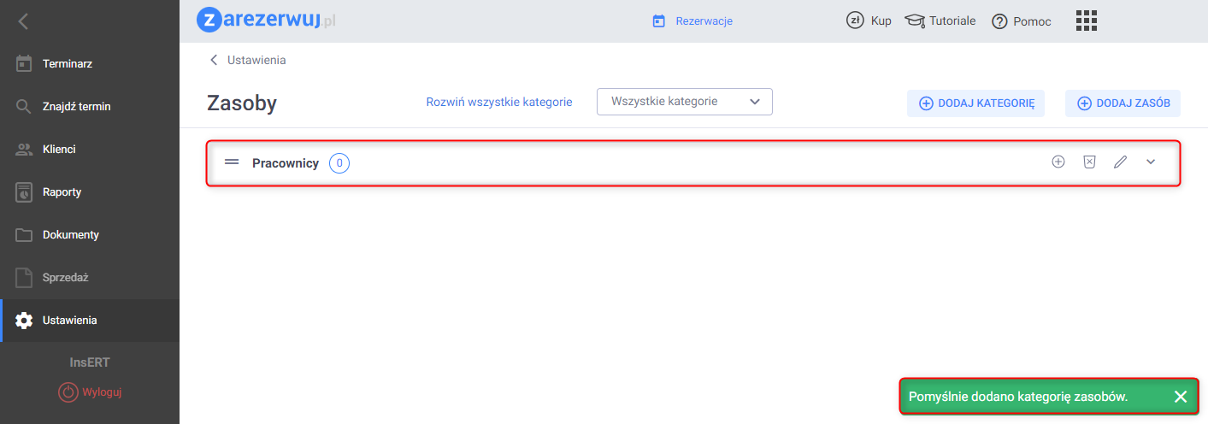
Task: Open the apps grid icon in header
Action: (x=1087, y=21)
